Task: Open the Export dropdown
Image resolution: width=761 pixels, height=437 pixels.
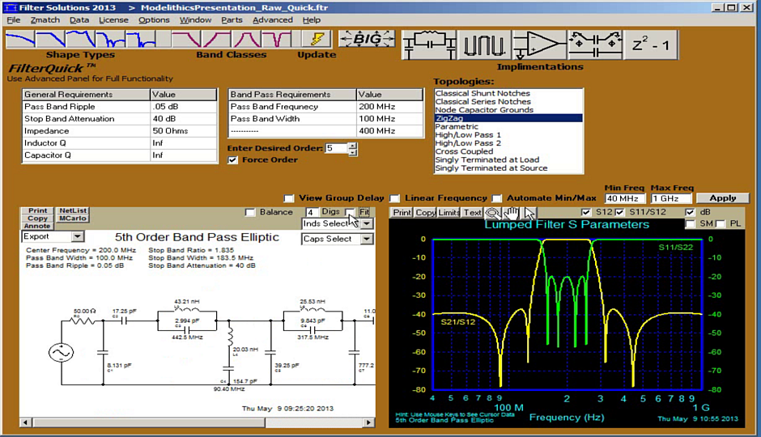Action: [x=78, y=236]
